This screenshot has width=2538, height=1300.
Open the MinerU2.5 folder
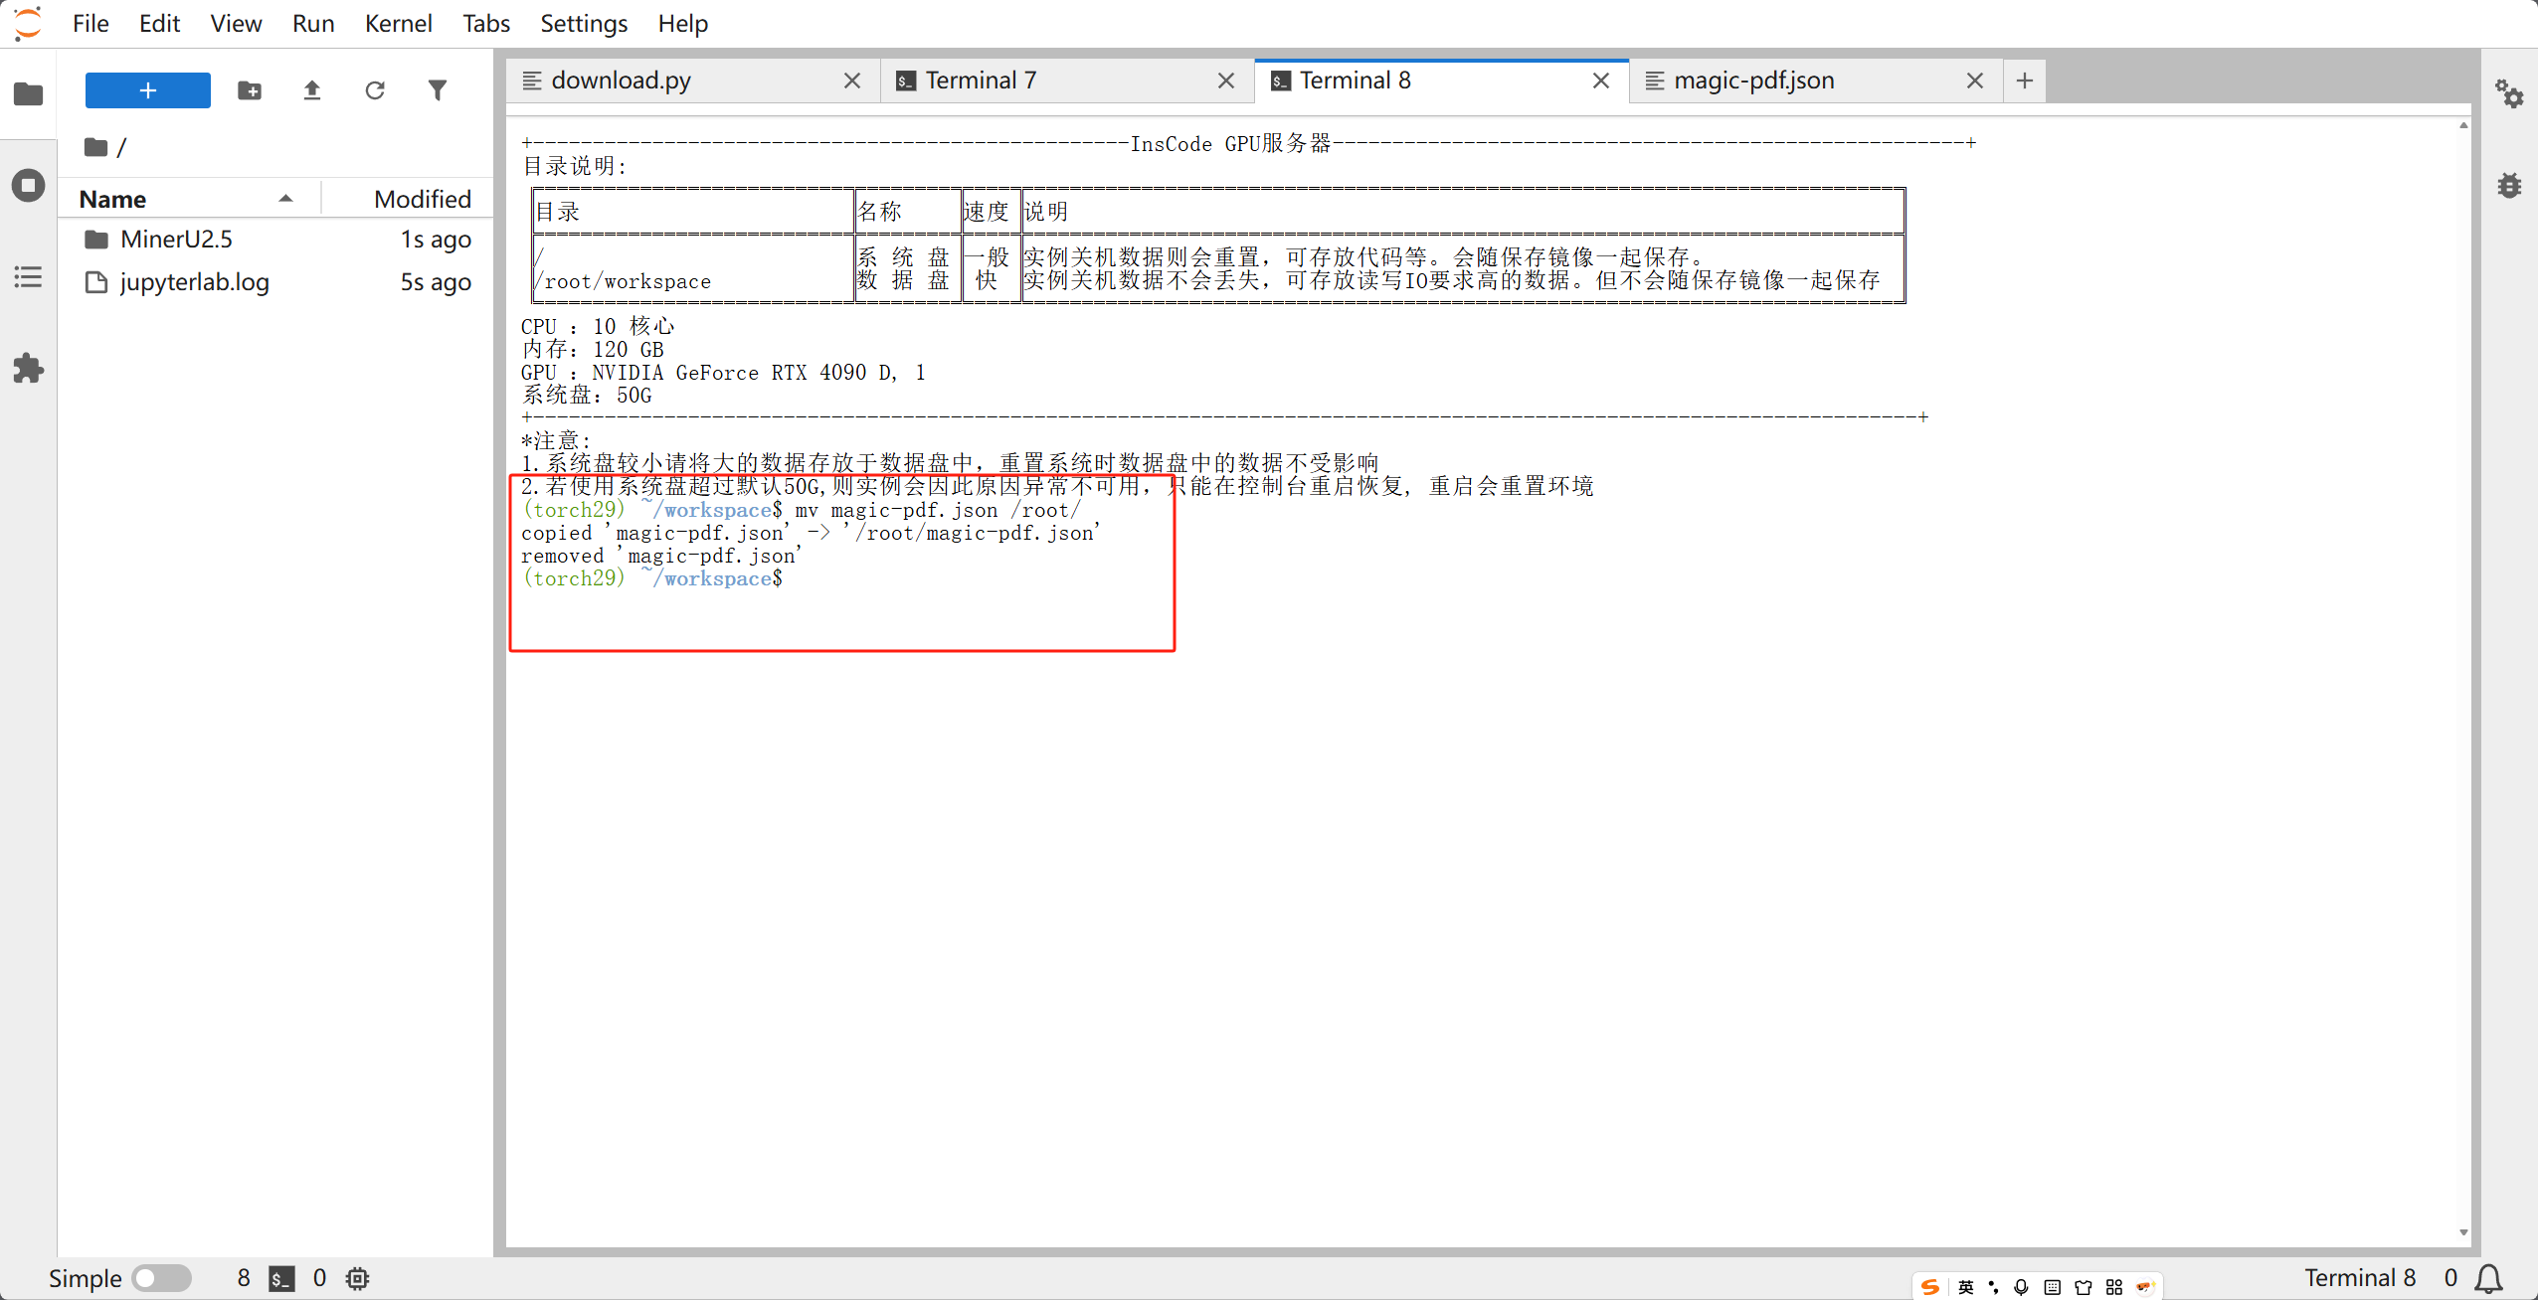point(176,240)
